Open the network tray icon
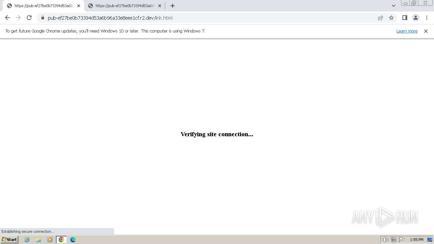Screen dimensions: 434x244 pos(394,240)
